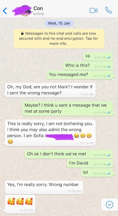Viewport: 118px width, 216px height.
Task: Tap the heart-face emoji message
Action: pos(20,204)
